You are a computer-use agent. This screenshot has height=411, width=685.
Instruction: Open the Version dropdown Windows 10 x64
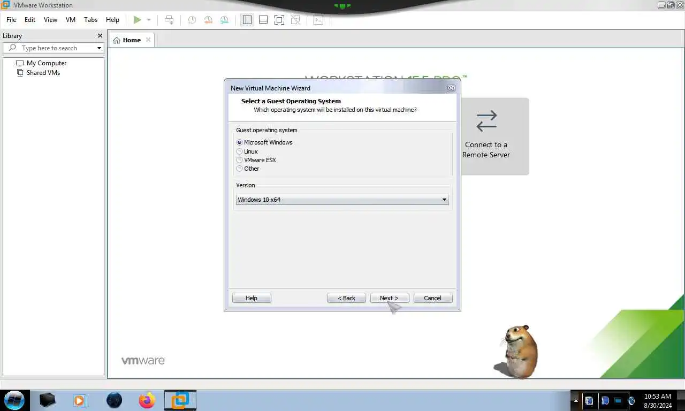click(342, 200)
